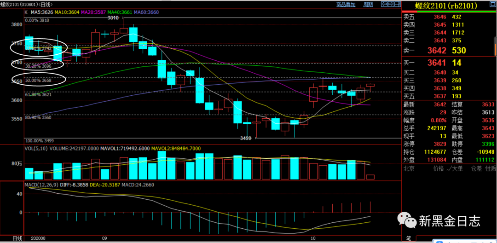The image size is (497, 243).
Task: Click the 0.00% 3818 Fibonacci label
Action: click(37, 20)
